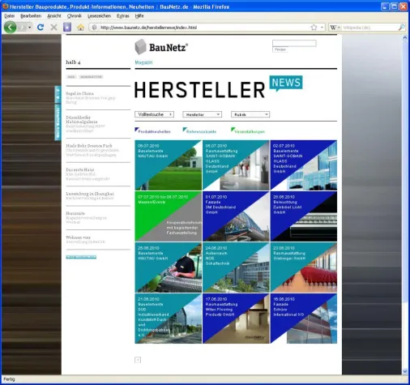Click the page number 1 box
The image size is (410, 385).
[x=138, y=360]
